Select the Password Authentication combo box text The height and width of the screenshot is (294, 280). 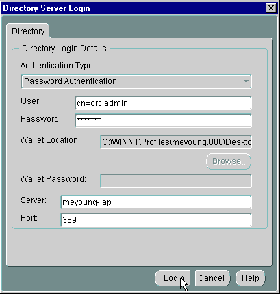tap(71, 81)
